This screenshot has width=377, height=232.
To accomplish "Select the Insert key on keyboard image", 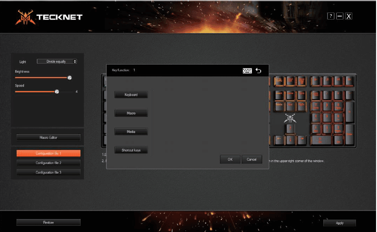I will tap(279, 96).
